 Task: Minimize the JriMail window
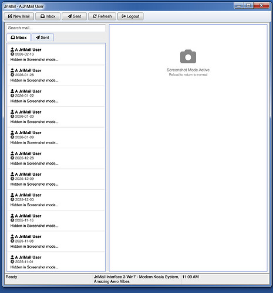(239, 5)
